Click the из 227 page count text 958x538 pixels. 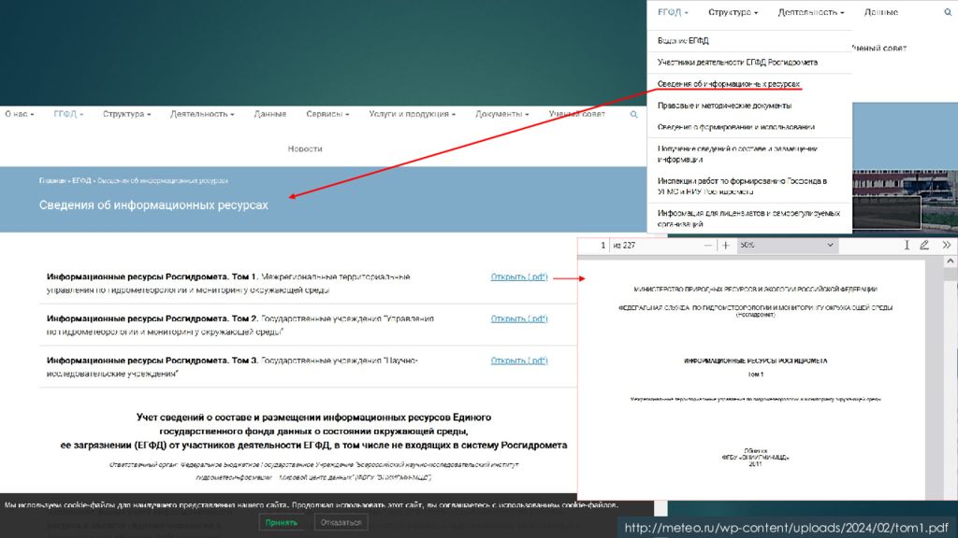point(624,246)
